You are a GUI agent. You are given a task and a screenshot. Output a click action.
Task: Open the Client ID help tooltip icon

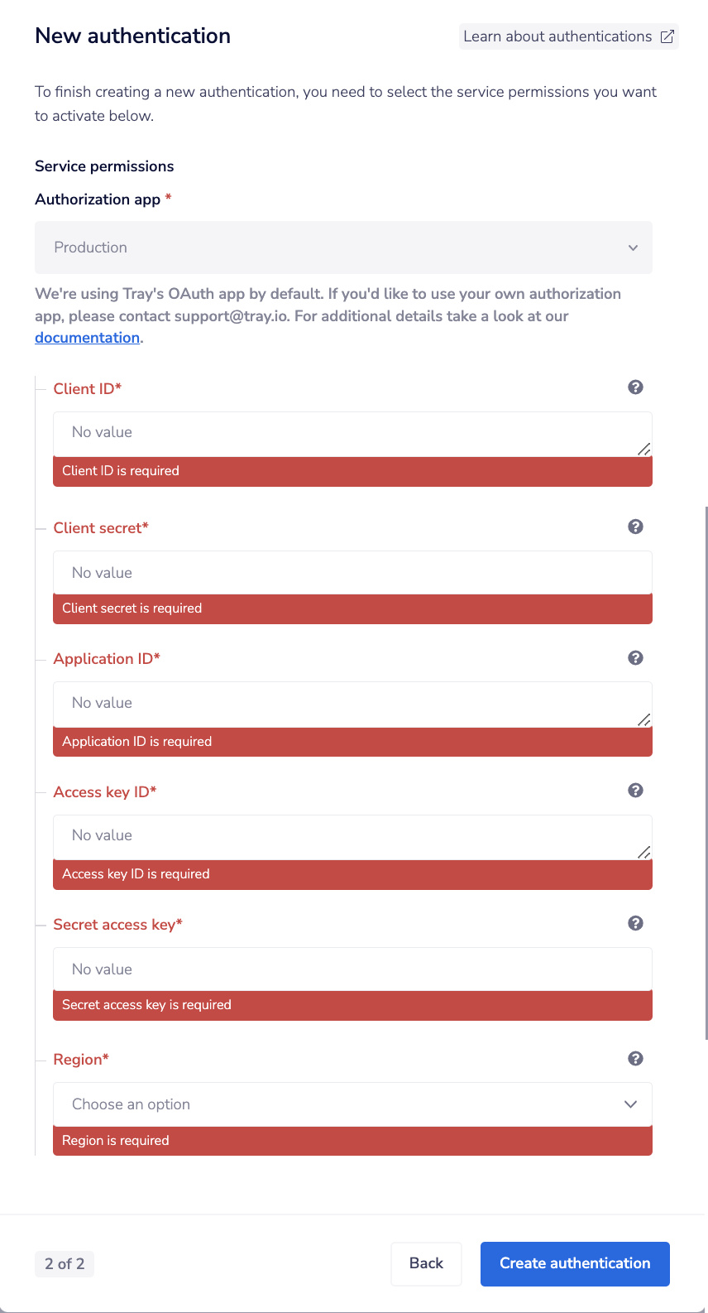pyautogui.click(x=635, y=387)
